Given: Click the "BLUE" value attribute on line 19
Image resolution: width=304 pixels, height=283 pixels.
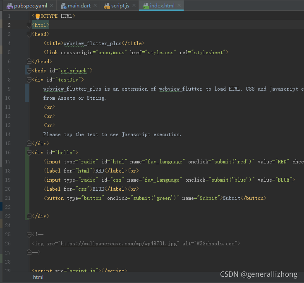Looking at the screenshot, I should (x=283, y=180).
